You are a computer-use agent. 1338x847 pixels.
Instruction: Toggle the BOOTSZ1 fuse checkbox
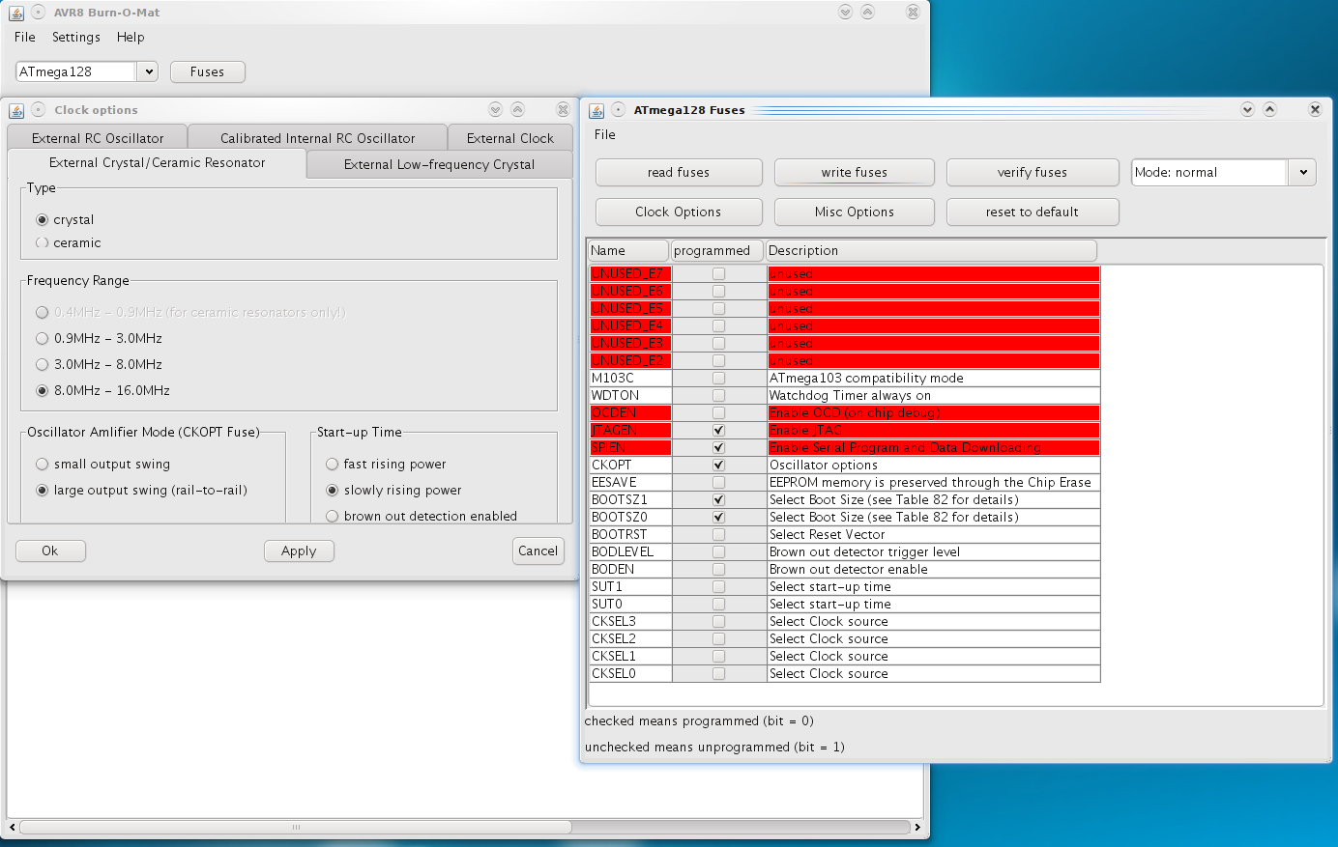718,500
